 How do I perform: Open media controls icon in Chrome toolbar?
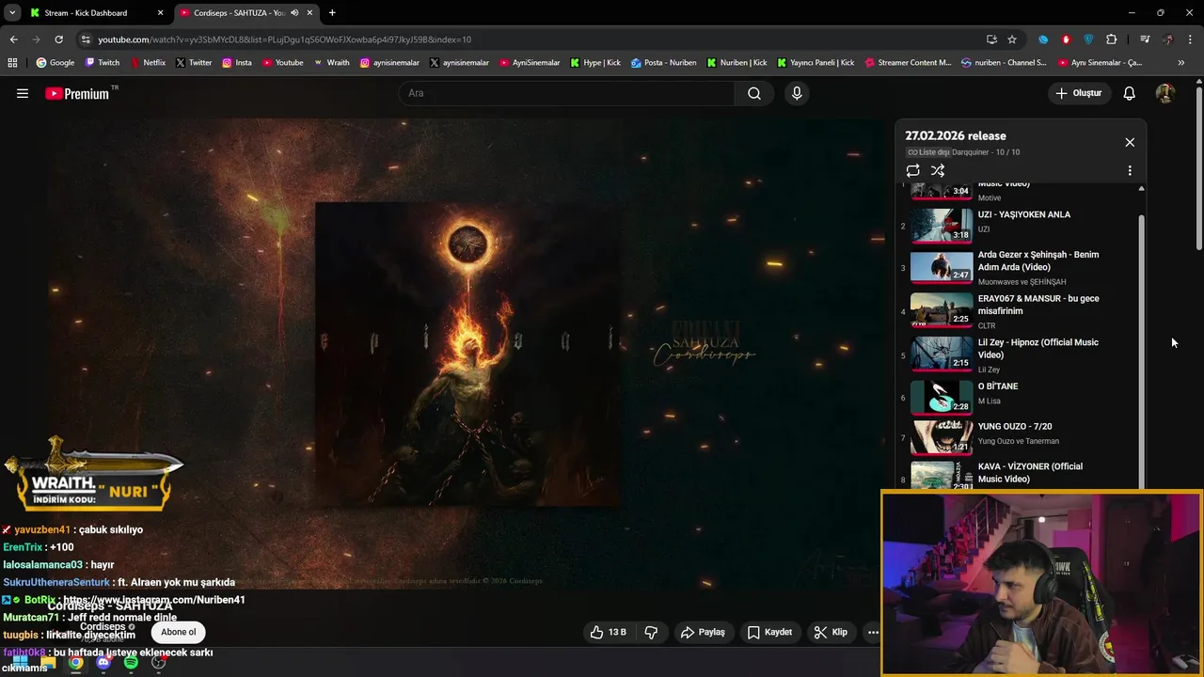[1145, 39]
